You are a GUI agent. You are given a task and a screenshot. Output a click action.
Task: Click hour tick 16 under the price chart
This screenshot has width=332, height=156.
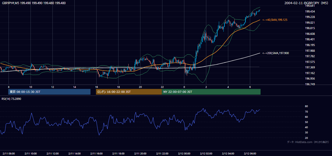coord(96,87)
